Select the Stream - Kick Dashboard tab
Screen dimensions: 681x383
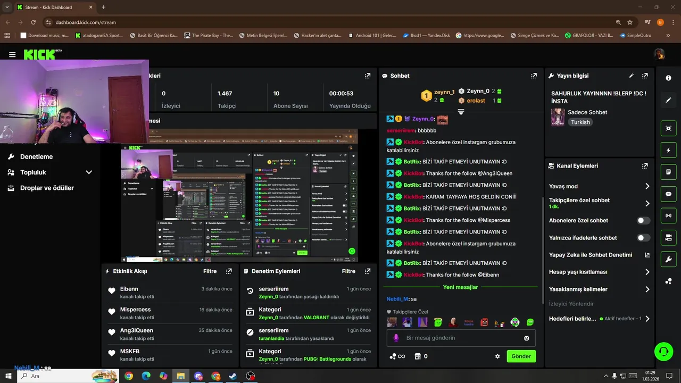55,7
